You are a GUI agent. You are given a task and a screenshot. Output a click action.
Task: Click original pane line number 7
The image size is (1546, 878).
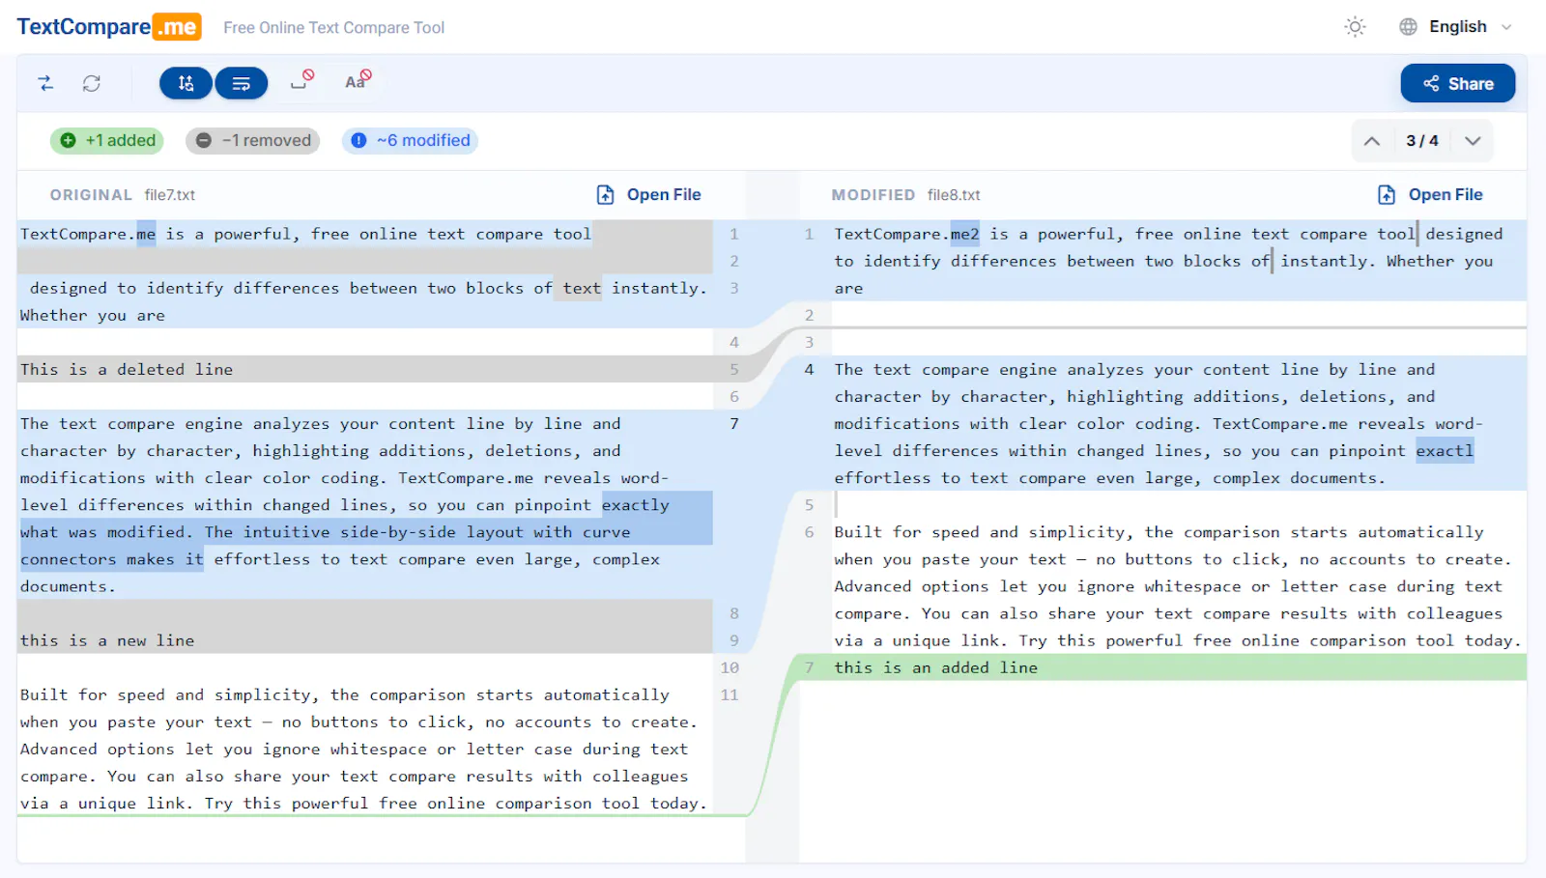(x=734, y=423)
